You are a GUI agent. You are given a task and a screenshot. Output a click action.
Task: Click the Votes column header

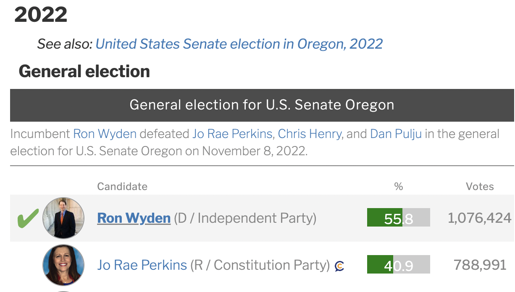point(480,186)
